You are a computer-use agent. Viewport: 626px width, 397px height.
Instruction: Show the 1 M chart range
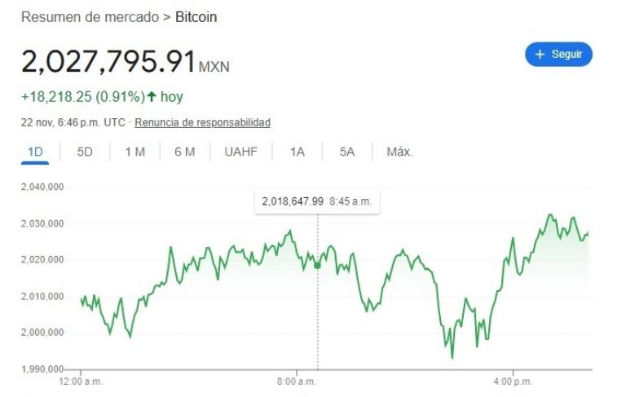134,152
